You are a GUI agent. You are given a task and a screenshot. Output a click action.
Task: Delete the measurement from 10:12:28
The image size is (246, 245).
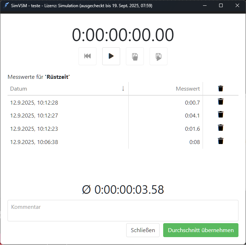[x=221, y=102]
